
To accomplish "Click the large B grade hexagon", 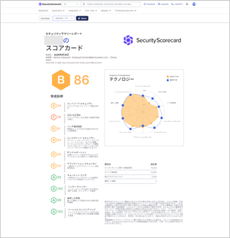I will pyautogui.click(x=61, y=80).
